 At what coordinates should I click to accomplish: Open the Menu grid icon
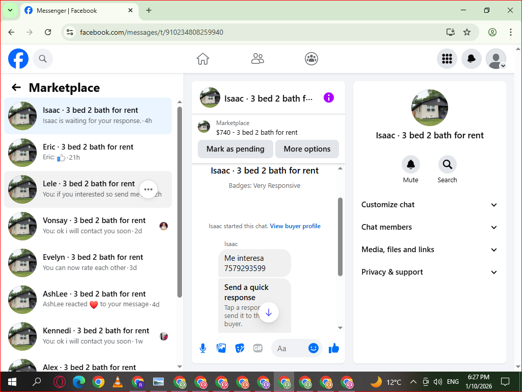(447, 59)
